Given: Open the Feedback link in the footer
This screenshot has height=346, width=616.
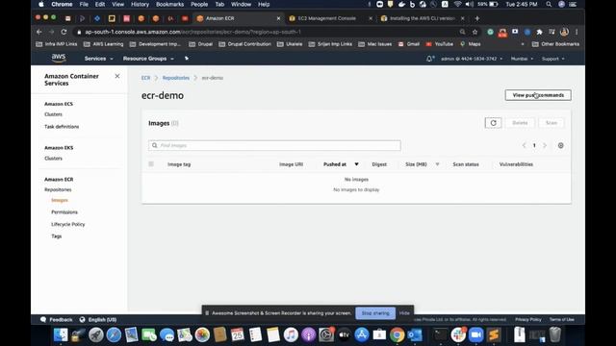Looking at the screenshot, I should pos(57,320).
